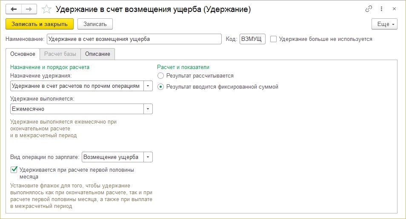Viewport: 406px width, 219px height.
Task: Close the deduction form window
Action: click(395, 9)
